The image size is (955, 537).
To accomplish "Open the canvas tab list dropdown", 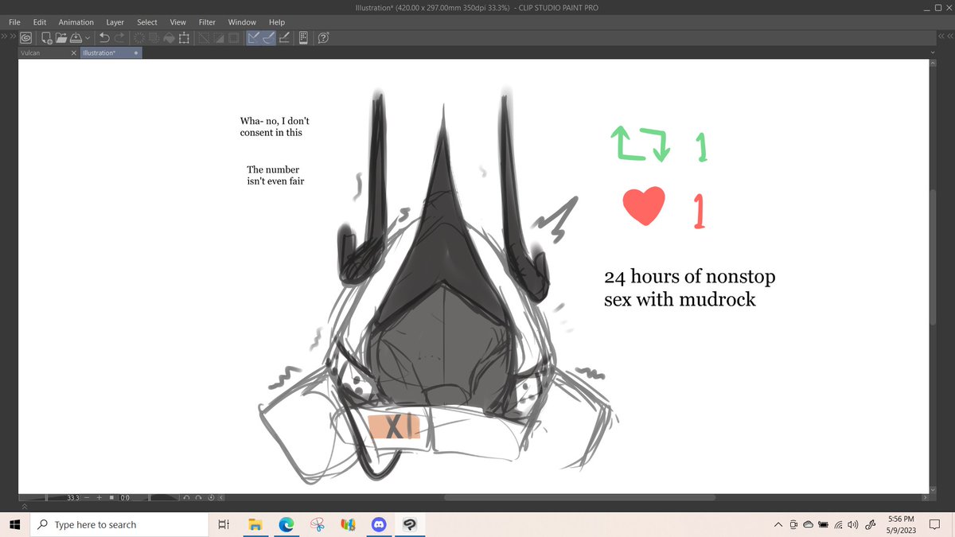I will pos(934,53).
